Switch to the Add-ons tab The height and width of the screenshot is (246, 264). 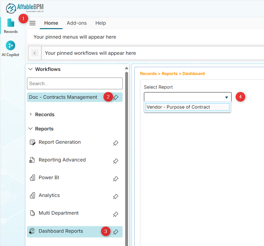coord(77,23)
